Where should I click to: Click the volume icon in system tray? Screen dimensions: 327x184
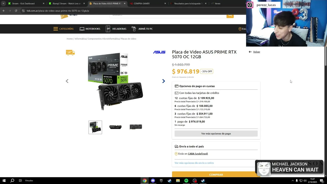click(305, 181)
